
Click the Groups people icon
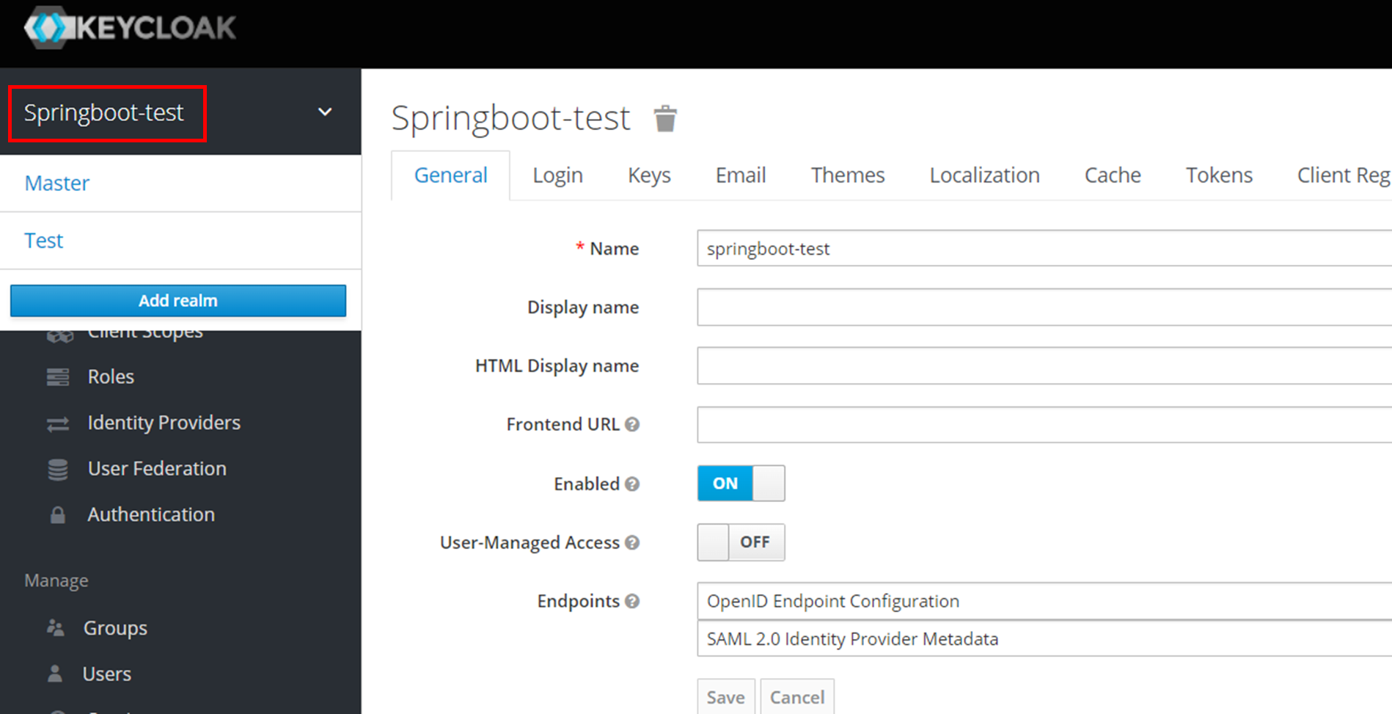coord(56,628)
